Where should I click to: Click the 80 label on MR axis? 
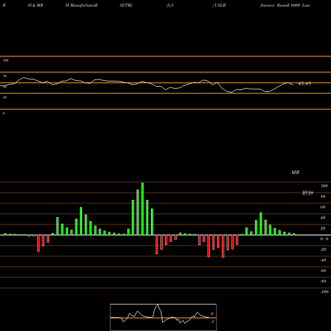pyautogui.click(x=323, y=197)
